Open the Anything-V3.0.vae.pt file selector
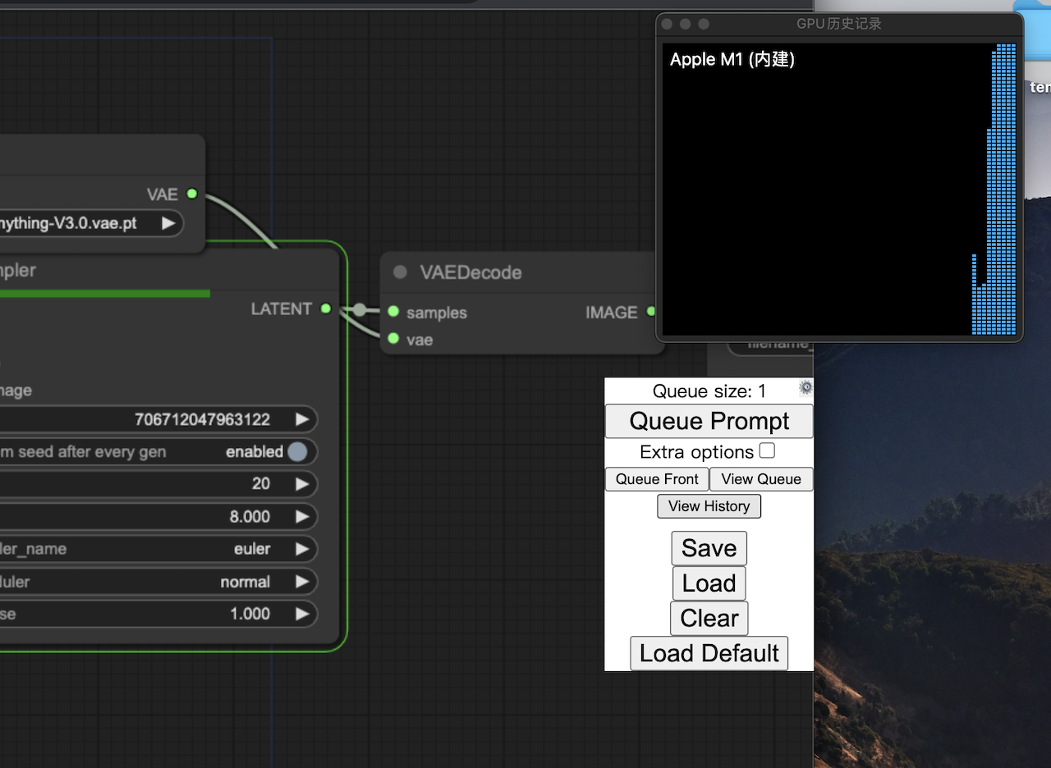The height and width of the screenshot is (768, 1051). pos(168,222)
